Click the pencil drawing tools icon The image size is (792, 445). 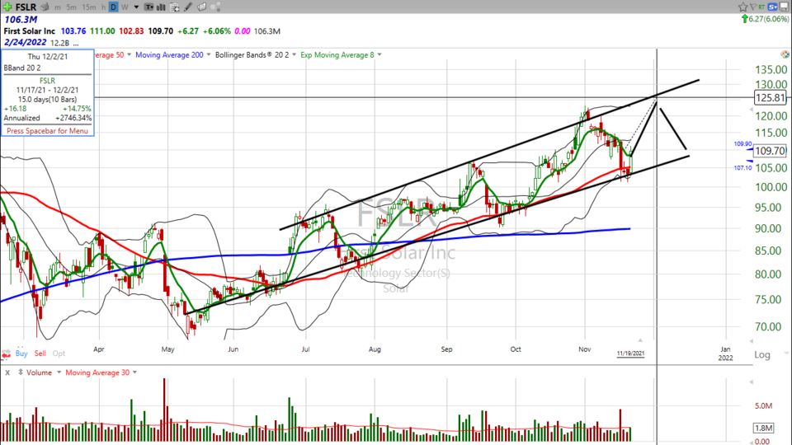tap(187, 7)
